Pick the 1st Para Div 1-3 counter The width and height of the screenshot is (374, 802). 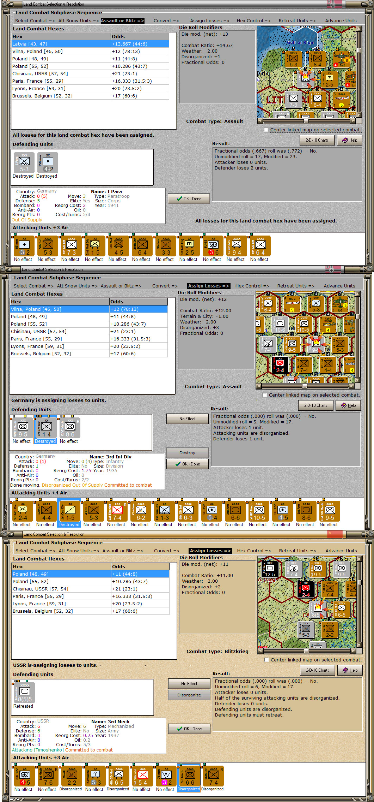[x=164, y=511]
